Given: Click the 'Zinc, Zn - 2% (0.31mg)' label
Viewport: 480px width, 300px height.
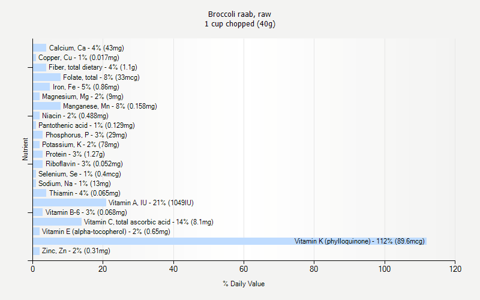Looking at the screenshot, I should (76, 251).
